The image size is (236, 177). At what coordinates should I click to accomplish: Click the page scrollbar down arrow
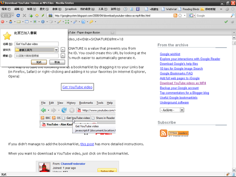click(x=234, y=170)
